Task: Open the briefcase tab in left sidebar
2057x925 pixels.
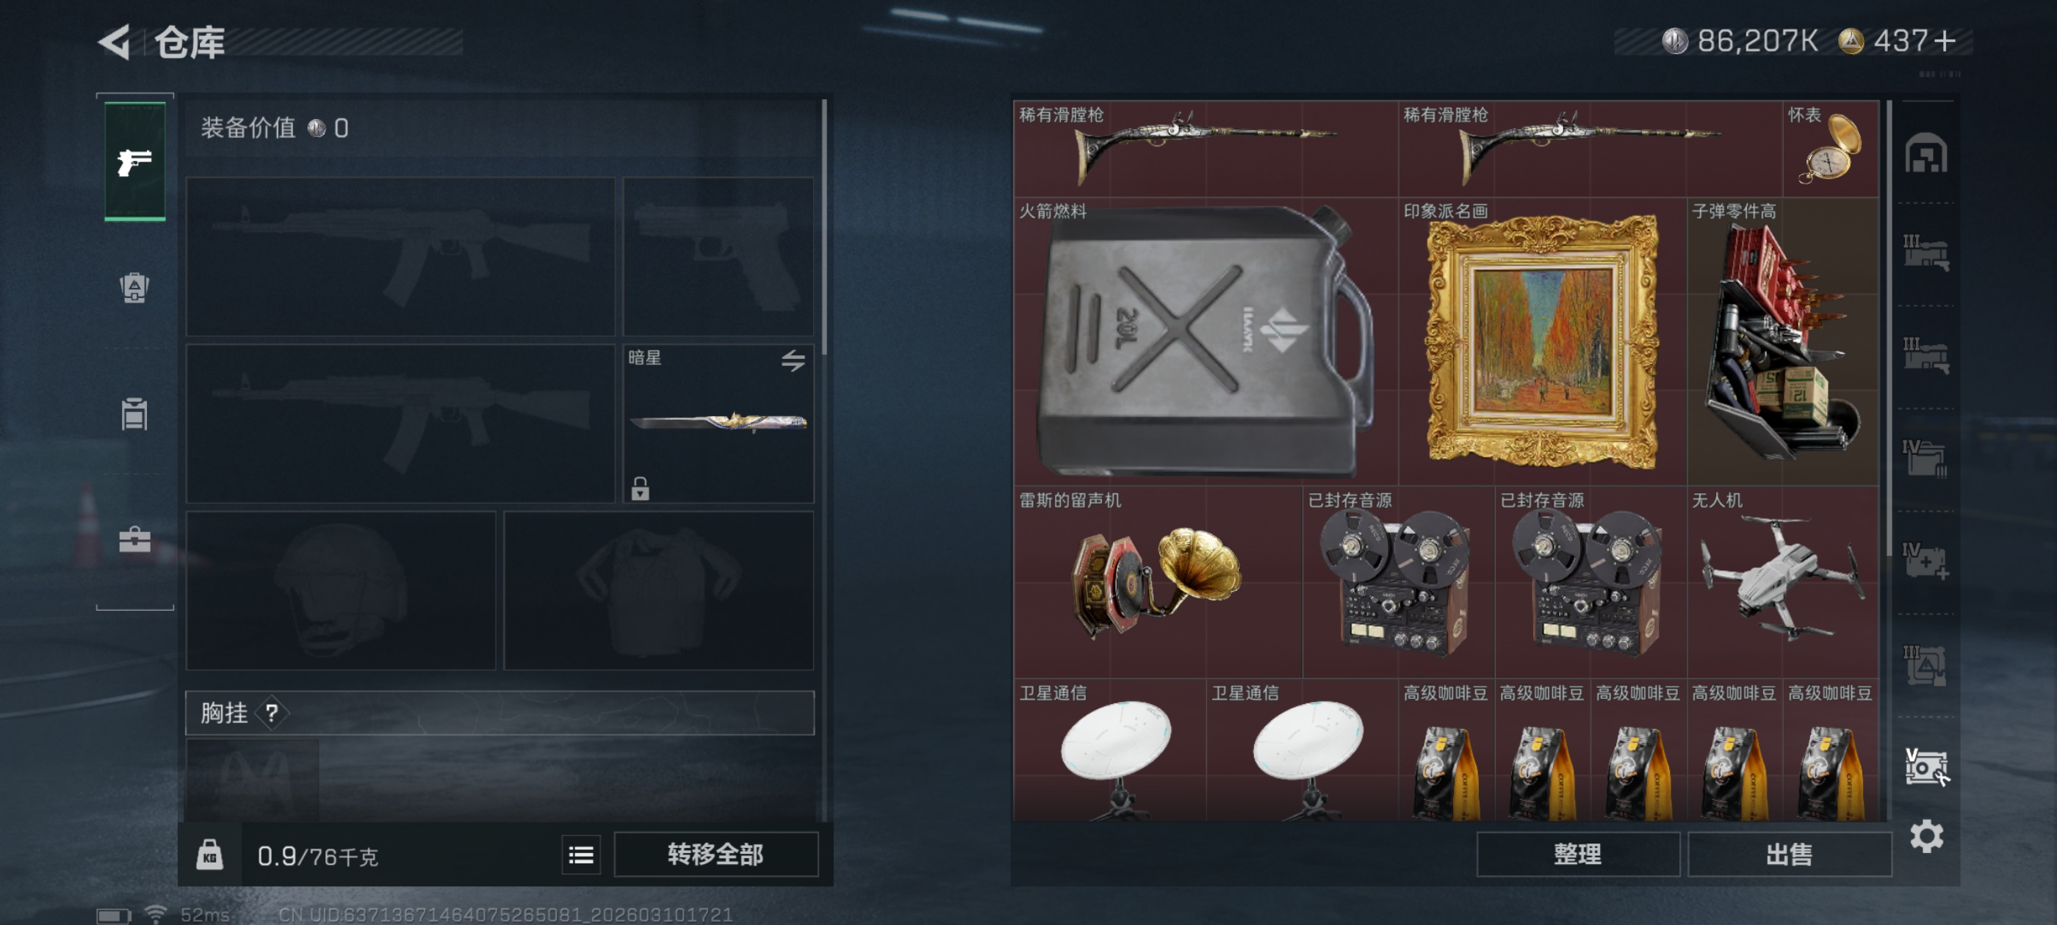Action: click(134, 540)
